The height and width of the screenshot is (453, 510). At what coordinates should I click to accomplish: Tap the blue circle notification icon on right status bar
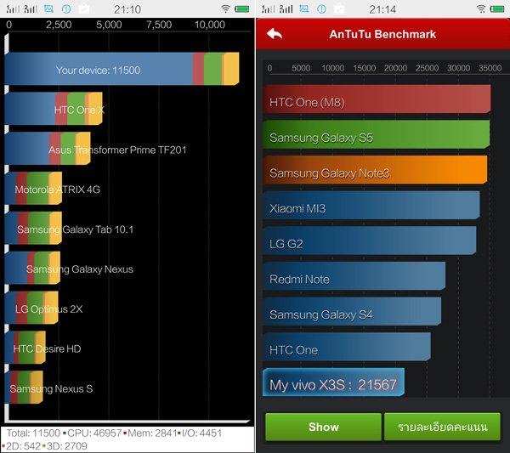point(321,8)
